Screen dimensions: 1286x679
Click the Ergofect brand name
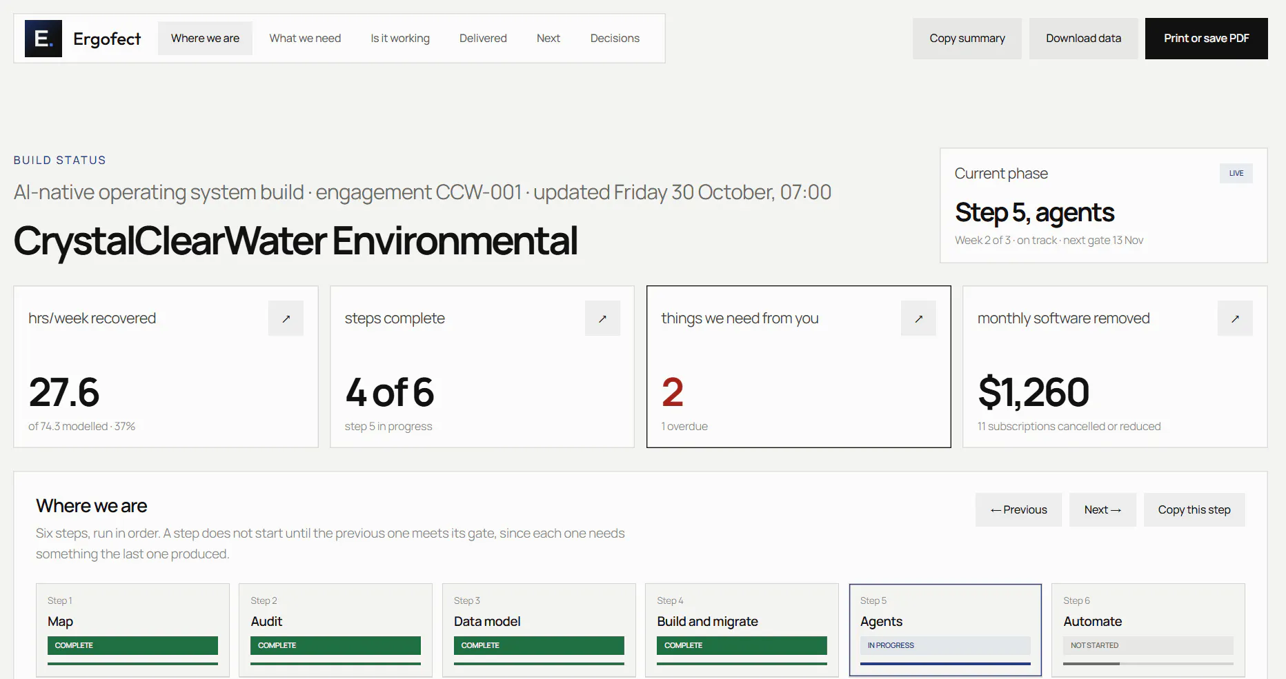tap(107, 39)
